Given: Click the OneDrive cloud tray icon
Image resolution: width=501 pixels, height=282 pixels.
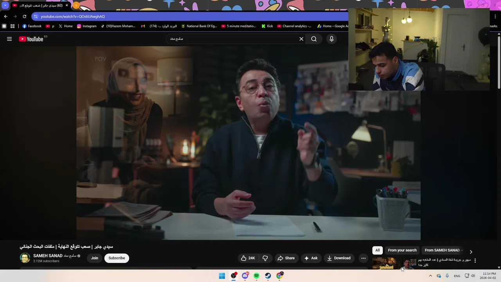Looking at the screenshot, I should click(x=439, y=276).
